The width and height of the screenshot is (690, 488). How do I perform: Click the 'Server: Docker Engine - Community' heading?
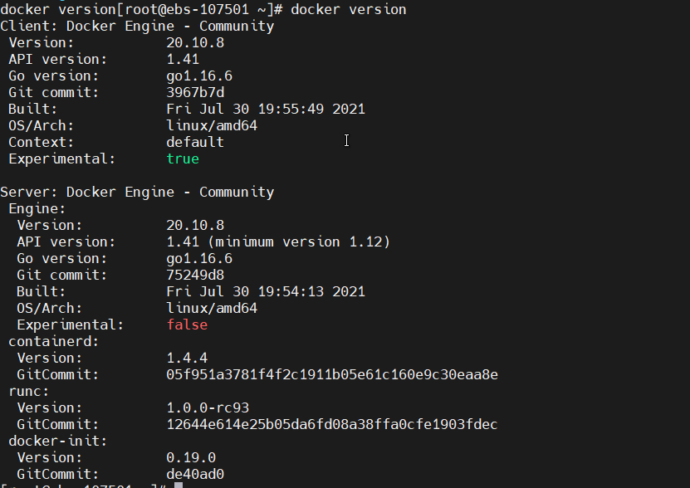(137, 193)
